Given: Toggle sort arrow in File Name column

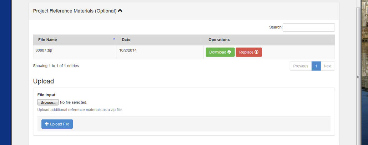Looking at the screenshot, I should [114, 39].
